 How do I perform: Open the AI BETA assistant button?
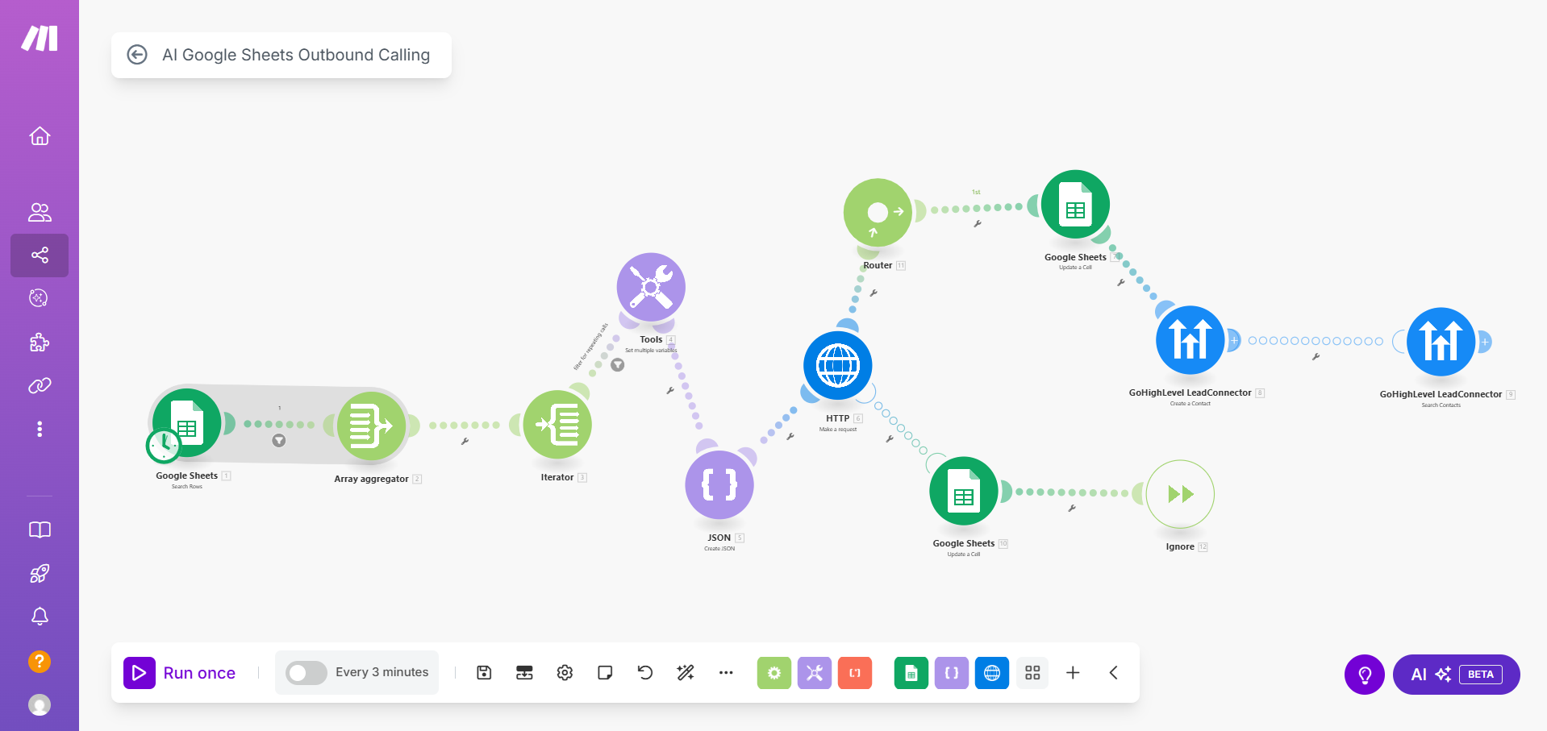pyautogui.click(x=1457, y=675)
